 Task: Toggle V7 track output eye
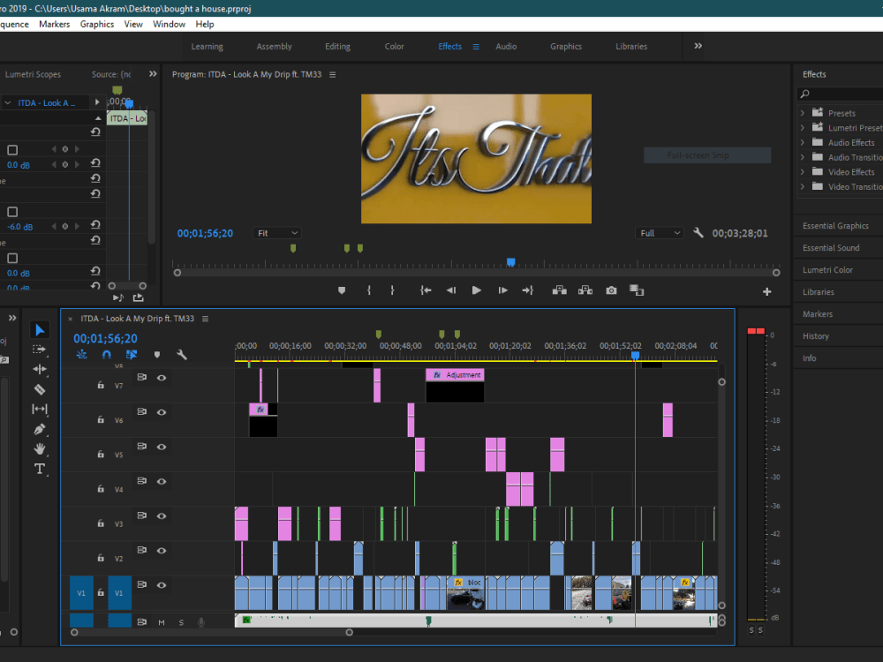point(162,378)
